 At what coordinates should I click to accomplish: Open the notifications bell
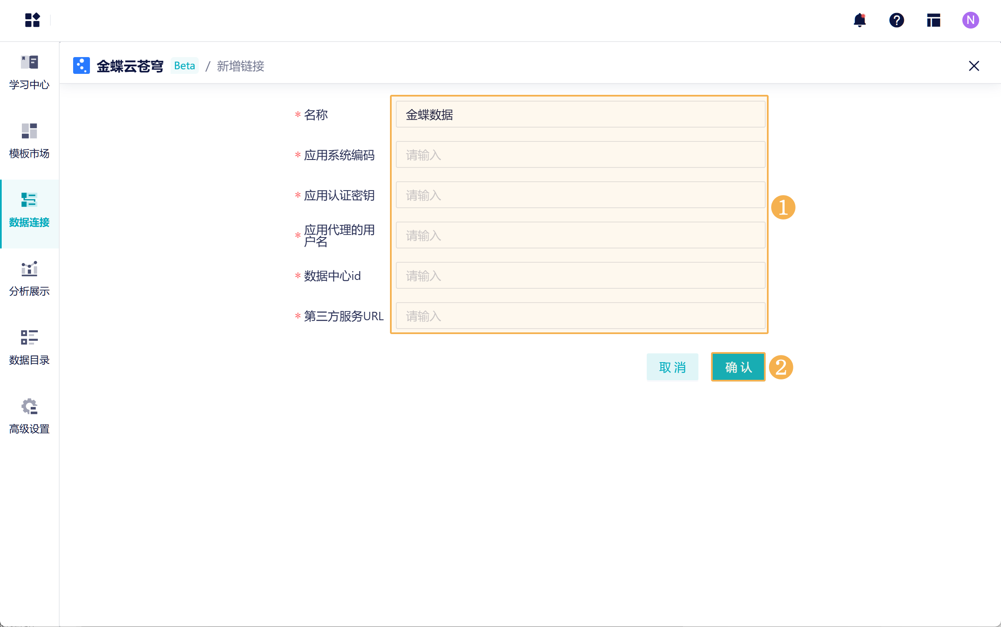859,20
